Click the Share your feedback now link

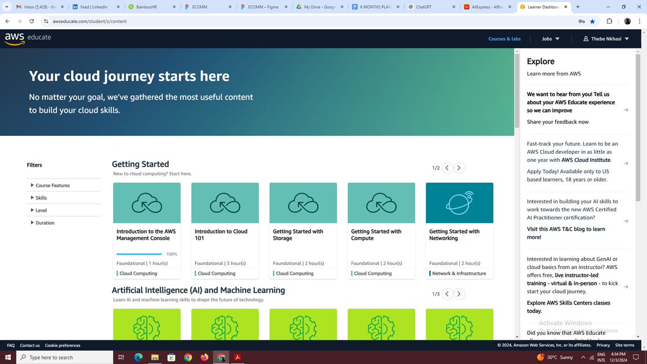[x=557, y=122]
